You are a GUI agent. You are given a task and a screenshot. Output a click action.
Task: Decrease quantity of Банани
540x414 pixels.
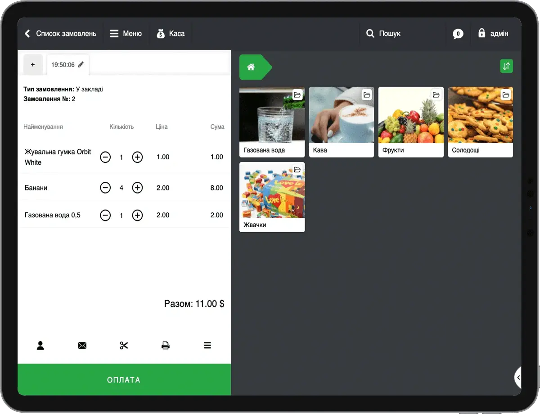click(x=105, y=188)
